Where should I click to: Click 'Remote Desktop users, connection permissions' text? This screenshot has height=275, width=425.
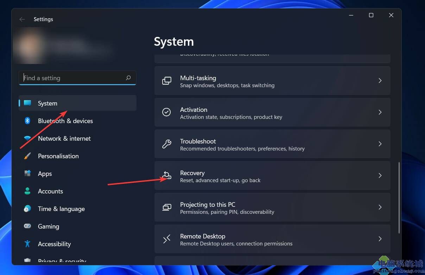236,244
